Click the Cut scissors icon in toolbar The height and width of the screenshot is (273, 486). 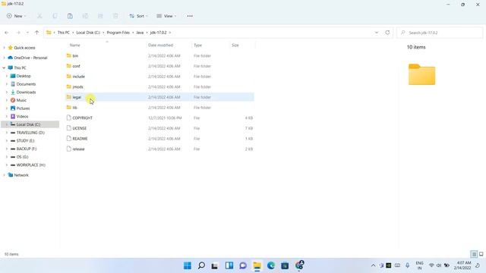point(39,16)
